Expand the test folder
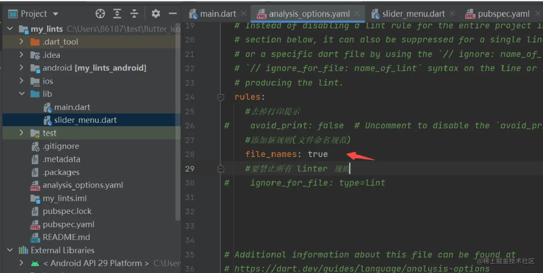 pos(22,133)
